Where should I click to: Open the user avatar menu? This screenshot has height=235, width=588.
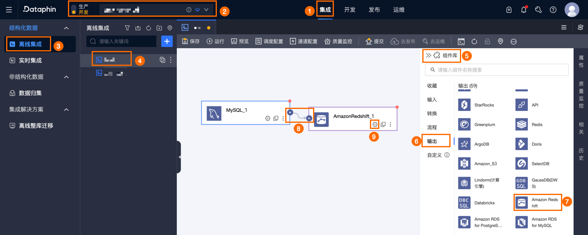[572, 10]
